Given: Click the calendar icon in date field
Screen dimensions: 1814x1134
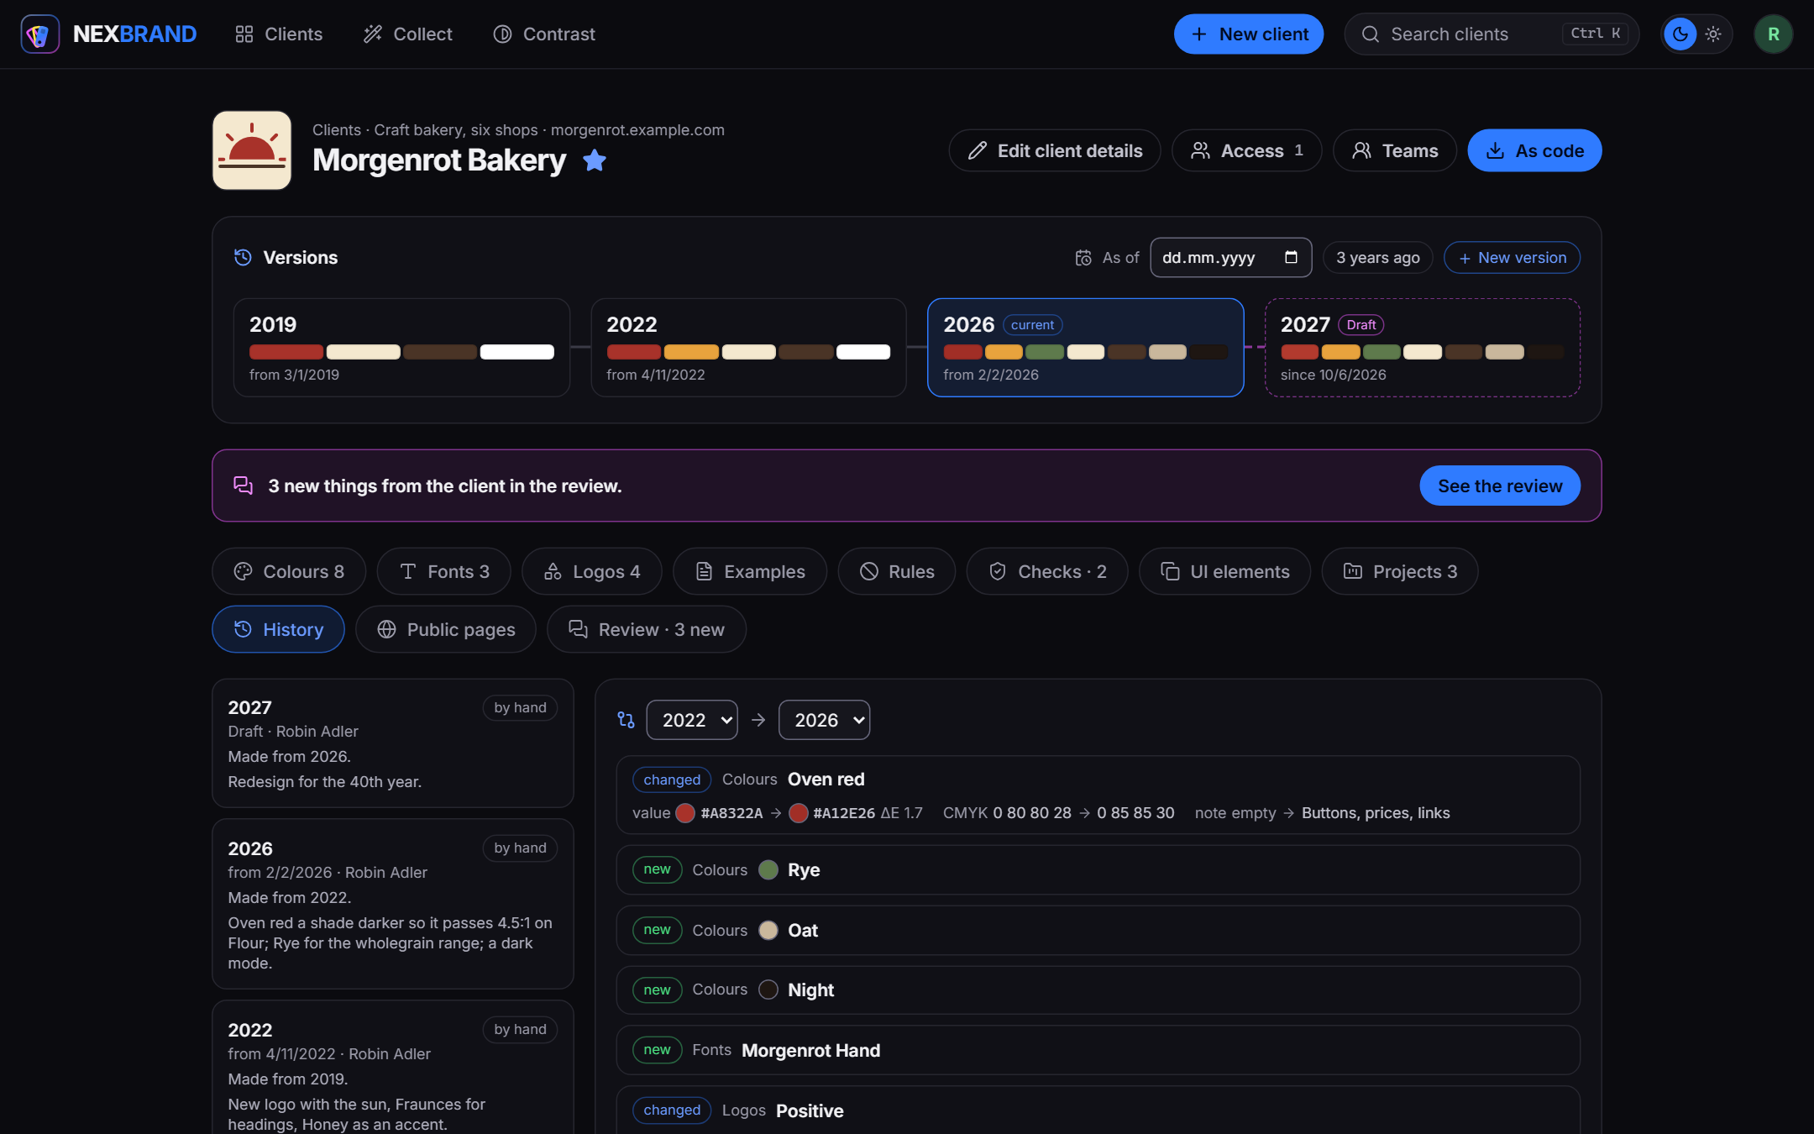Looking at the screenshot, I should coord(1291,257).
